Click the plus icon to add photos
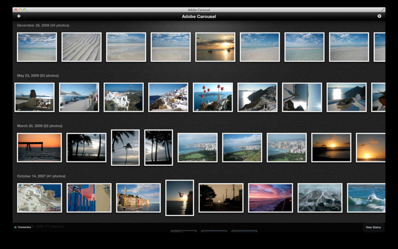Screen dimensions: 398x249 [19, 16]
